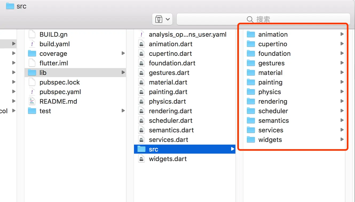Click the widgets.dart file icon
The image size is (355, 202).
[x=141, y=159]
